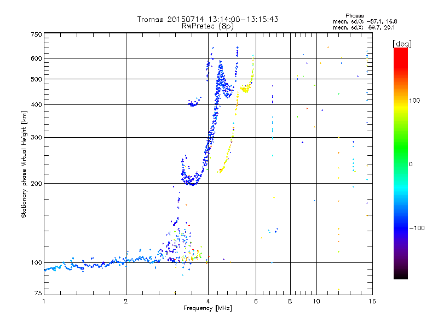This screenshot has width=438, height=328.
Task: Click x-axis tick label '1'
Action: (44, 301)
